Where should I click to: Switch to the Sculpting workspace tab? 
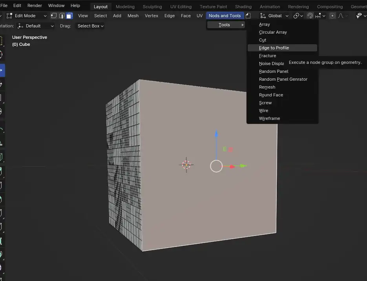pyautogui.click(x=152, y=6)
